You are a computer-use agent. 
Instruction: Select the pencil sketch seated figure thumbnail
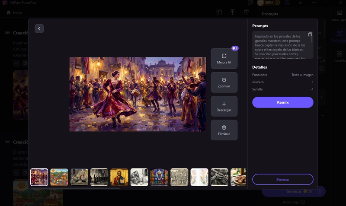tap(139, 177)
